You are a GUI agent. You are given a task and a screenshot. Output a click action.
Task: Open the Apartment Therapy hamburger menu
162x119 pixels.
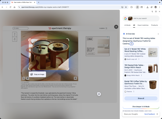coord(106,28)
